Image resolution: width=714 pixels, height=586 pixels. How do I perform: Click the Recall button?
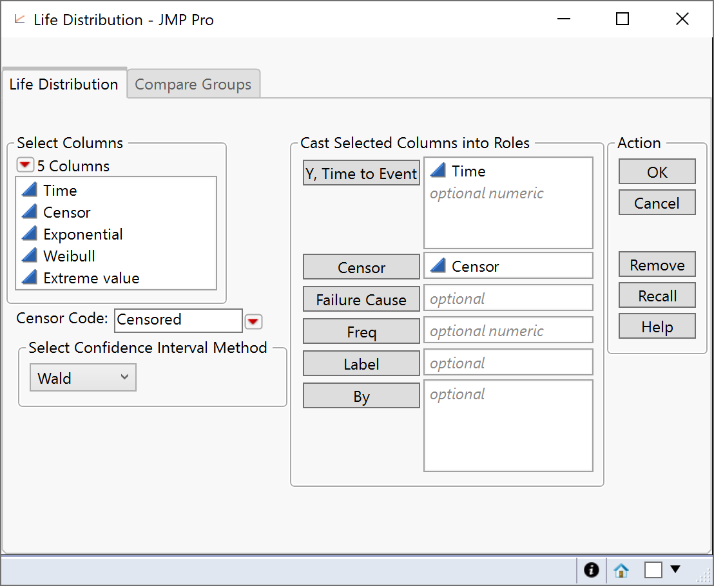pyautogui.click(x=657, y=295)
